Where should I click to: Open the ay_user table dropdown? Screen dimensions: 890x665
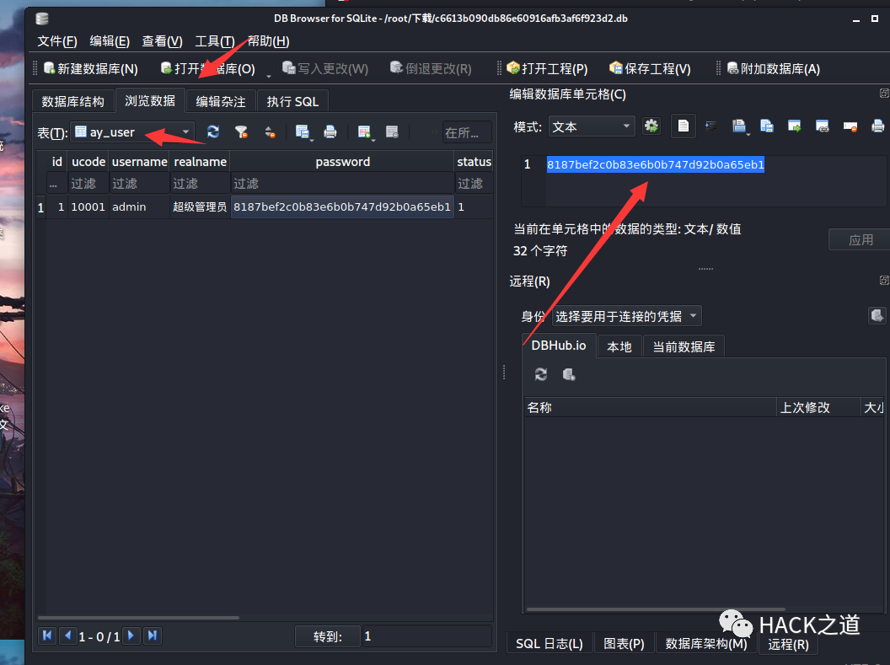[x=131, y=132]
